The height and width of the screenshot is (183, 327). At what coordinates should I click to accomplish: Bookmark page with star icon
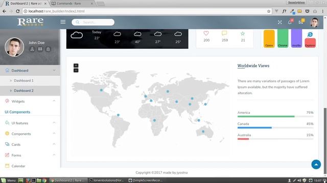[x=269, y=11]
